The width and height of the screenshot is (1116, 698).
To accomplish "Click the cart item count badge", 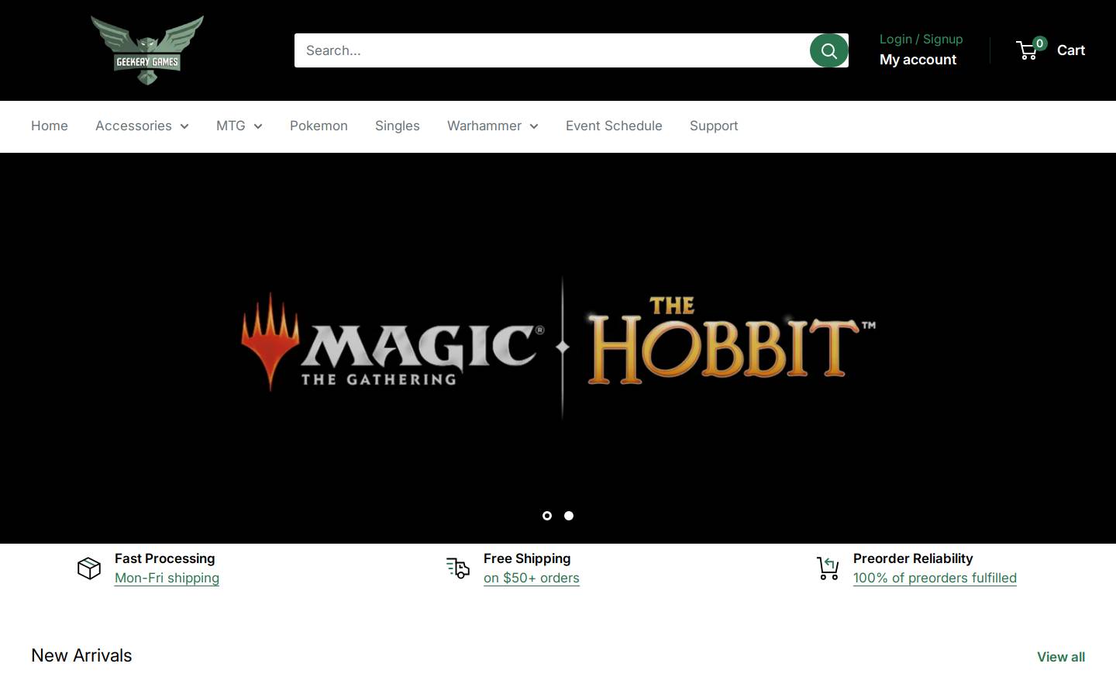I will 1040,43.
